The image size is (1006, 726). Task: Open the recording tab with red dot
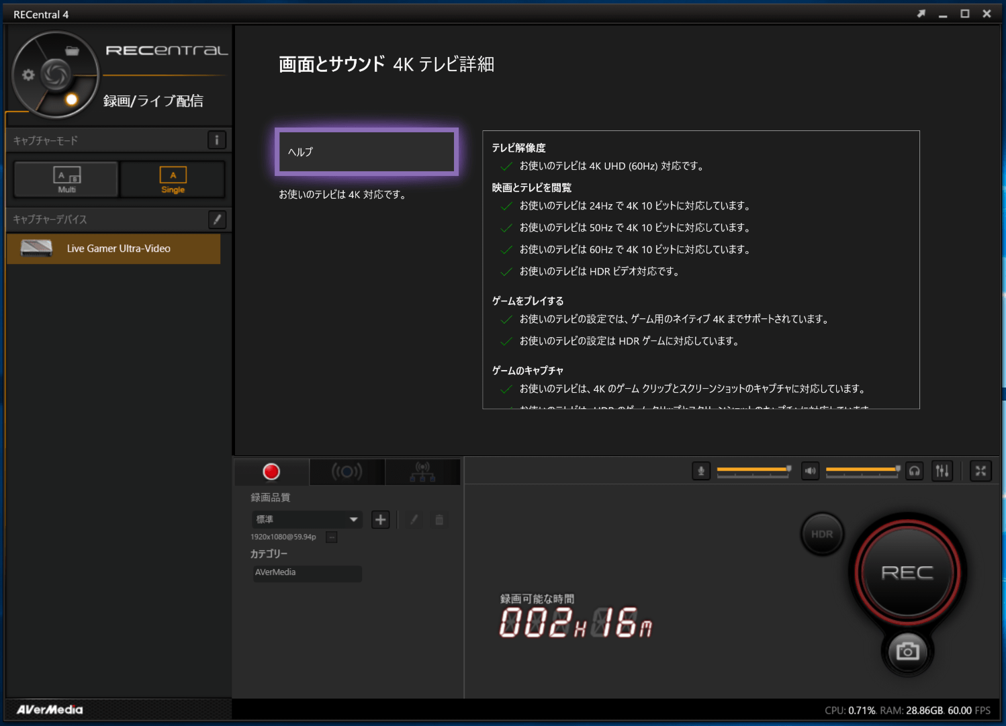click(x=271, y=471)
